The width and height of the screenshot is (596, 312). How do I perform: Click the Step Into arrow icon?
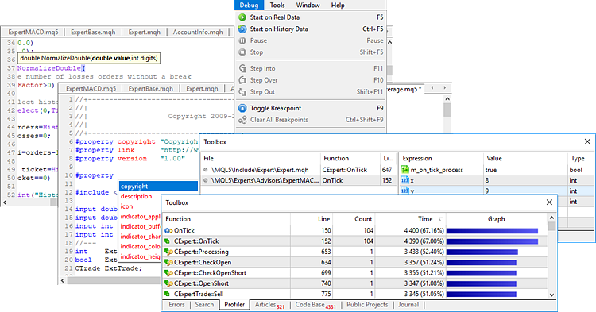point(242,69)
